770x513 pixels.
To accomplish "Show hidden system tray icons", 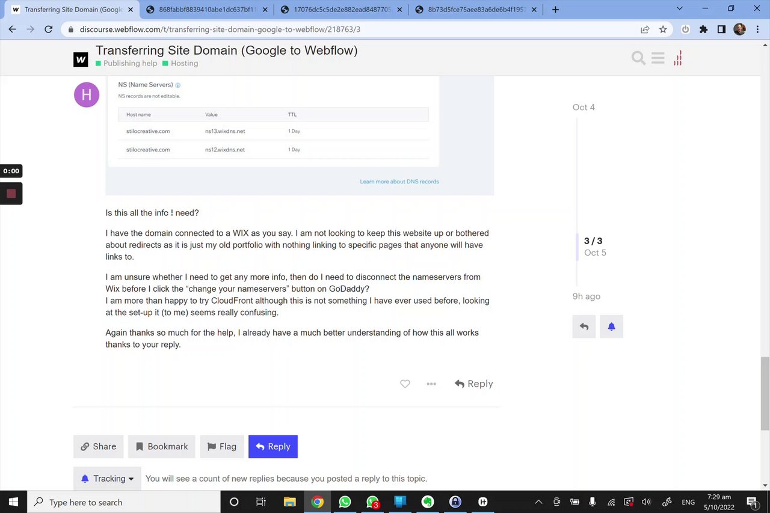I will [538, 502].
